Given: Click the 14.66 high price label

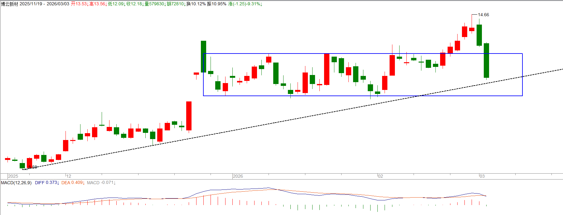Looking at the screenshot, I should [483, 15].
